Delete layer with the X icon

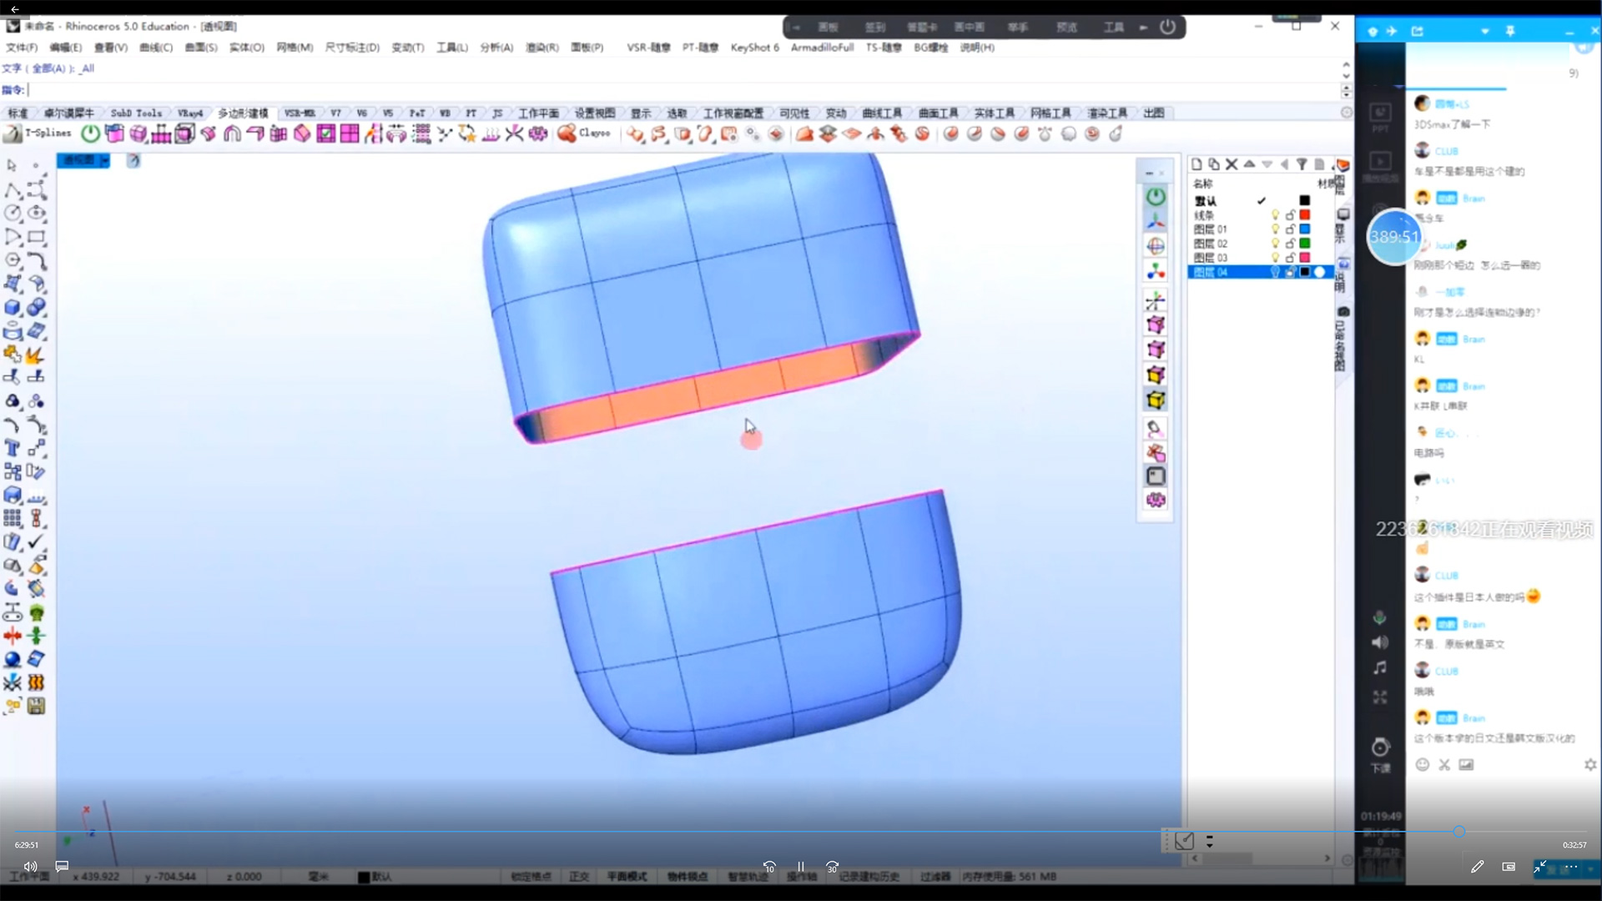(x=1232, y=164)
